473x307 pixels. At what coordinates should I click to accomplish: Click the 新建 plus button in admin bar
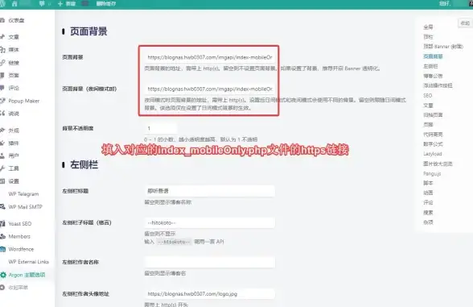tap(66, 3)
